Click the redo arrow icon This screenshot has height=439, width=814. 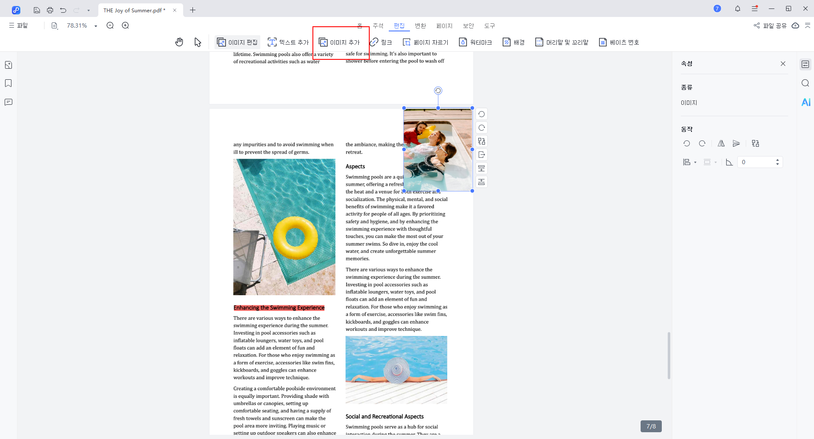[x=76, y=10]
